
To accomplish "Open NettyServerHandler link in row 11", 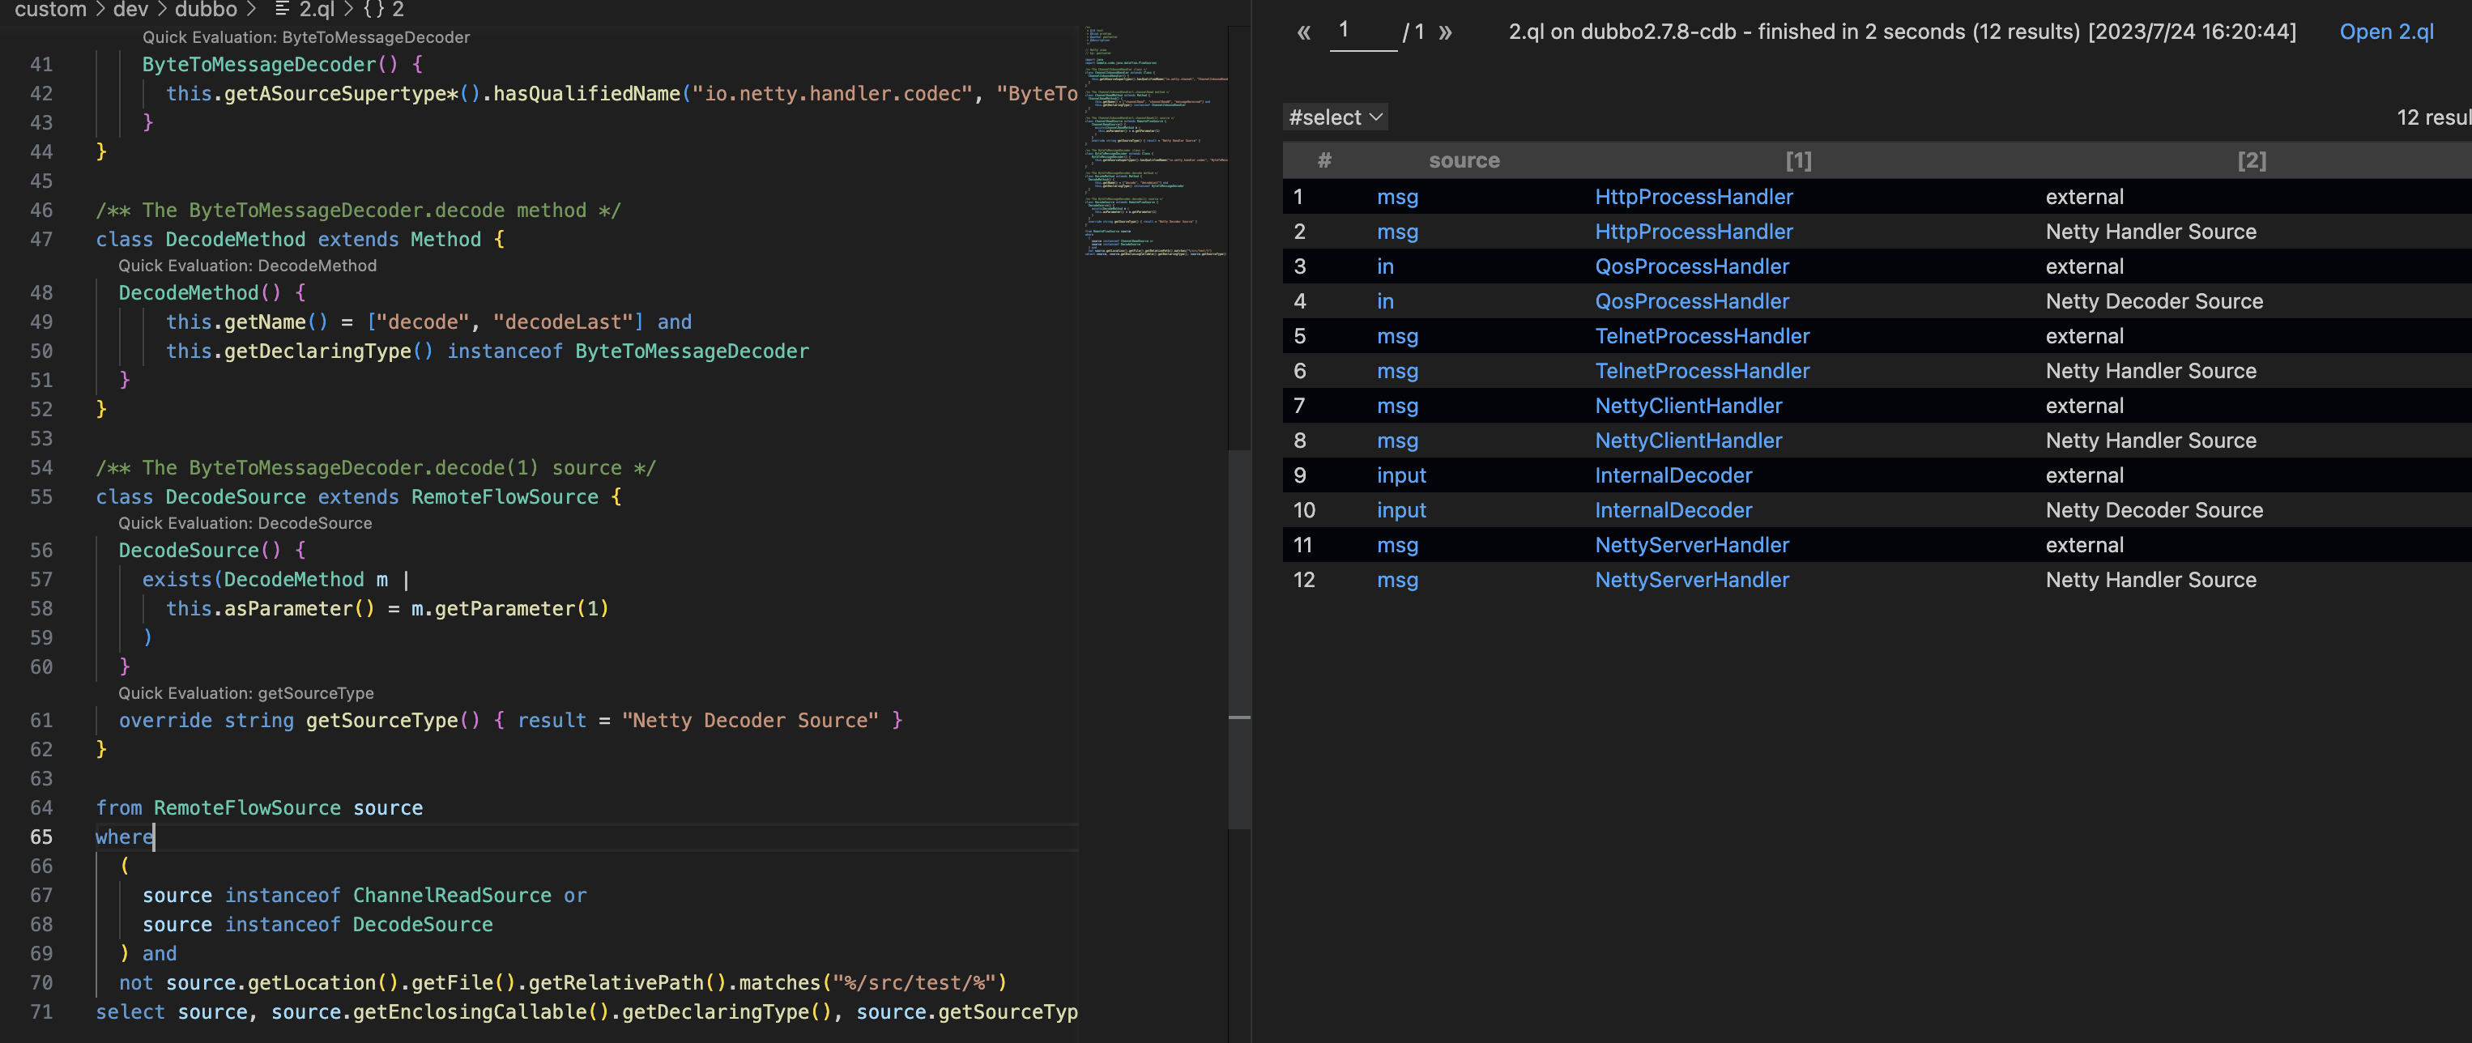I will [1692, 545].
